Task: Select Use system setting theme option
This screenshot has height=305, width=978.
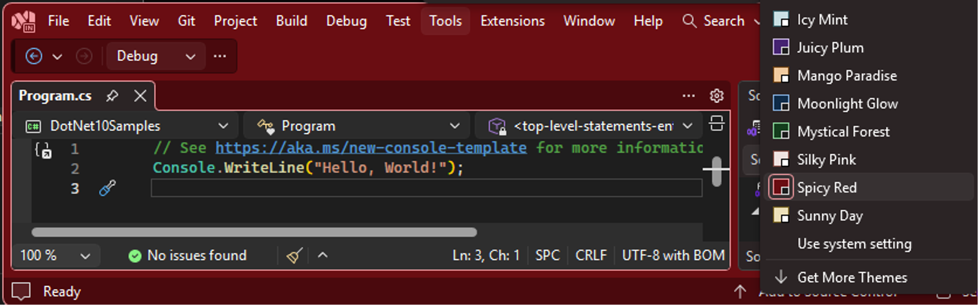Action: click(x=854, y=243)
